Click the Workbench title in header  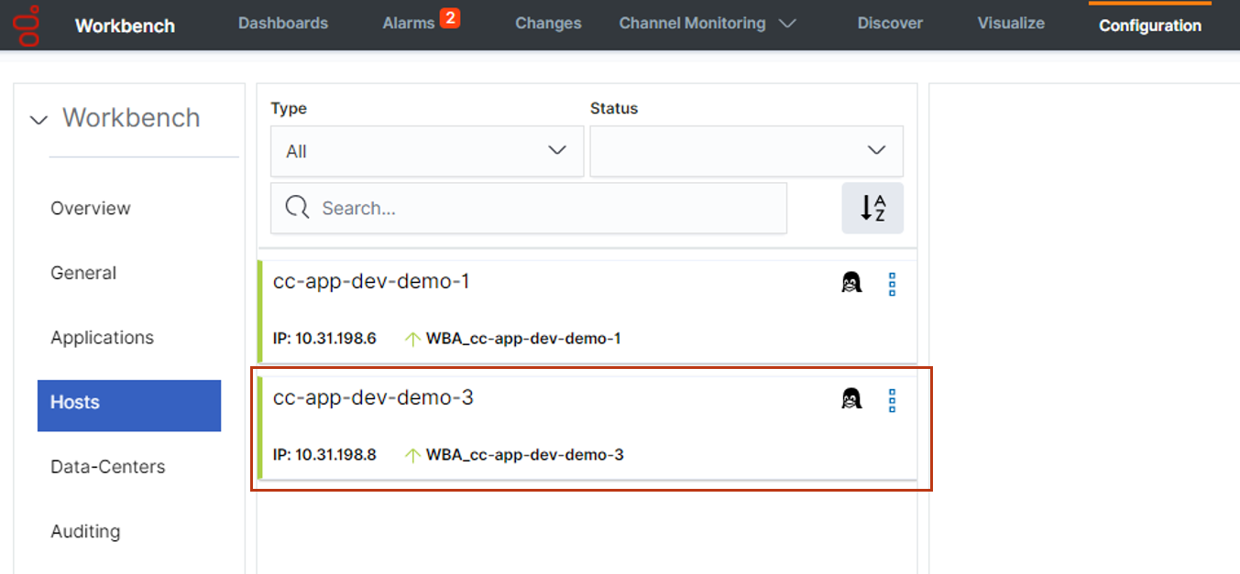coord(125,26)
